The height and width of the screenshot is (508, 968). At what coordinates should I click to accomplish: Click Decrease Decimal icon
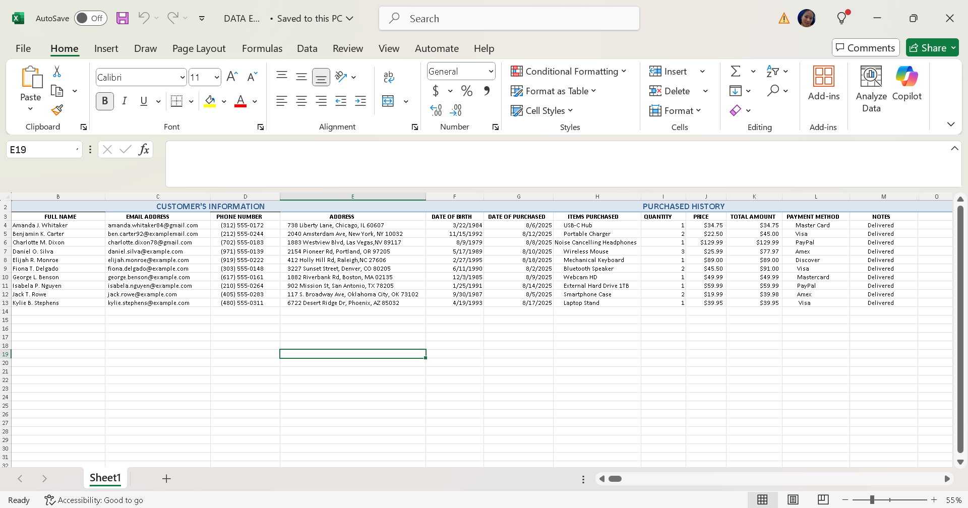coord(456,110)
